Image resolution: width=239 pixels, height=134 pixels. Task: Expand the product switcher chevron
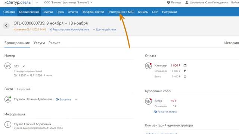point(37,3)
